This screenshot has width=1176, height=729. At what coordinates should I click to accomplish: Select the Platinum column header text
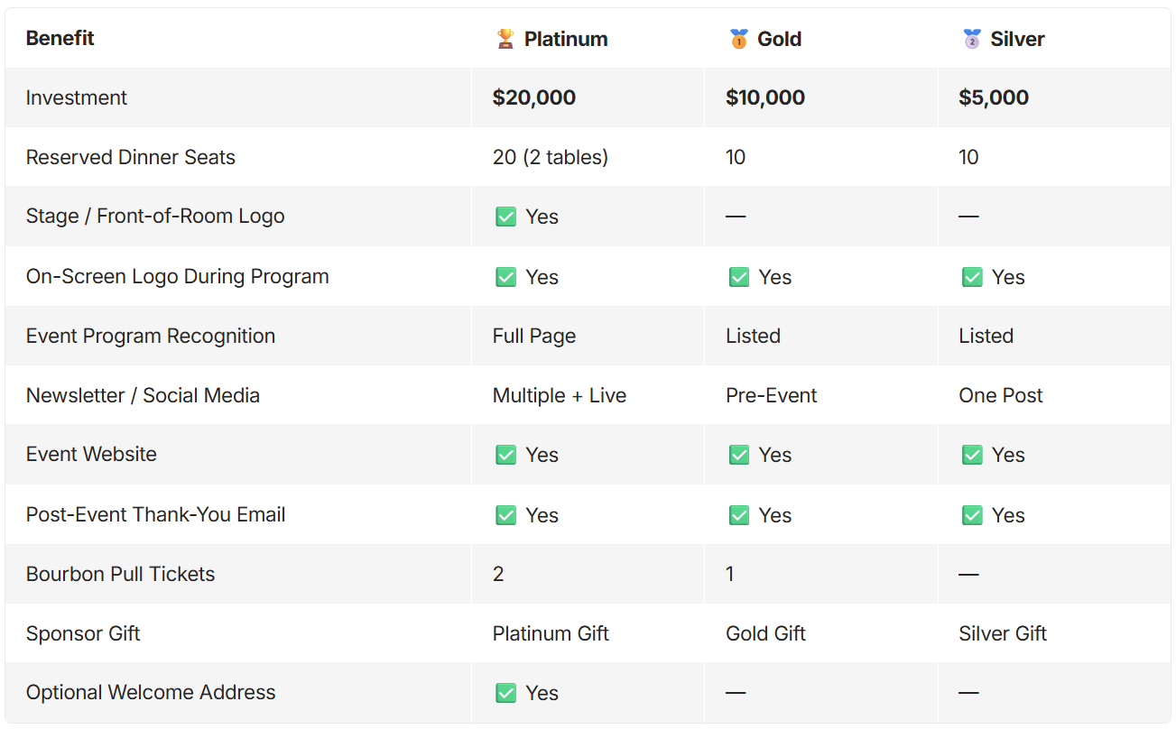tap(566, 39)
